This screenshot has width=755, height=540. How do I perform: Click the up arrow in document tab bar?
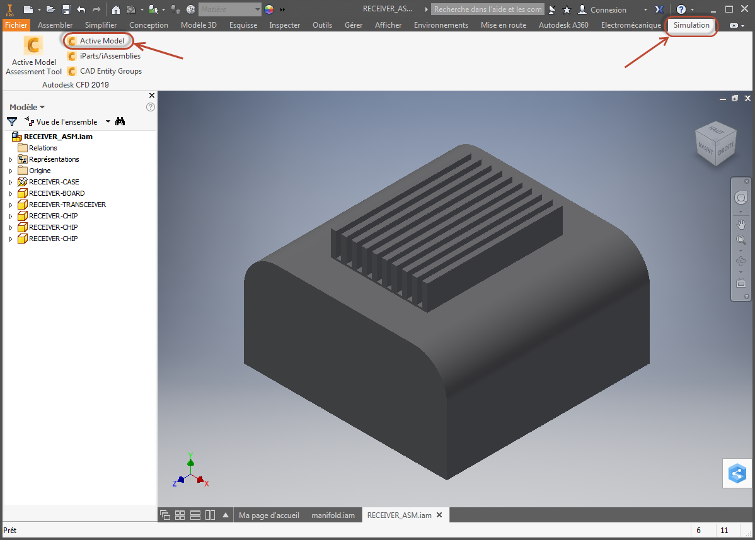pos(226,515)
